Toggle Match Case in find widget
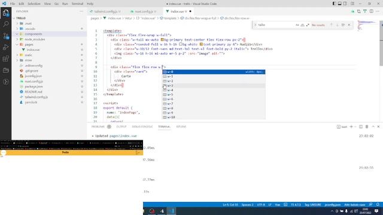 pyautogui.click(x=297, y=25)
